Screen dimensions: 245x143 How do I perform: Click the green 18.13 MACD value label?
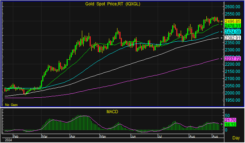pyautogui.click(x=230, y=124)
